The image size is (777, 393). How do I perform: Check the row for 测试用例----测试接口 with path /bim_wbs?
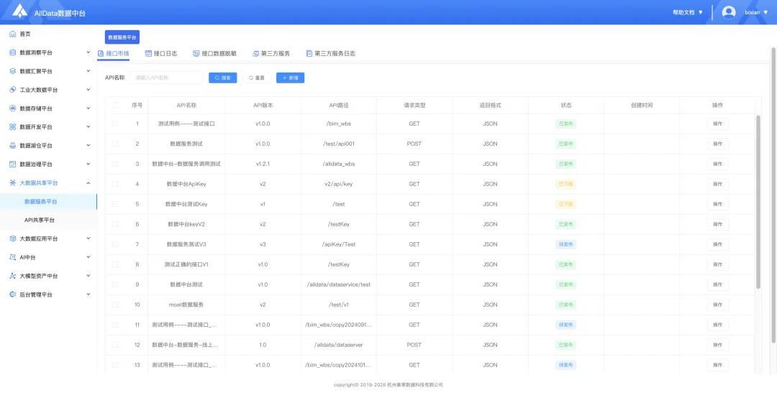point(115,124)
